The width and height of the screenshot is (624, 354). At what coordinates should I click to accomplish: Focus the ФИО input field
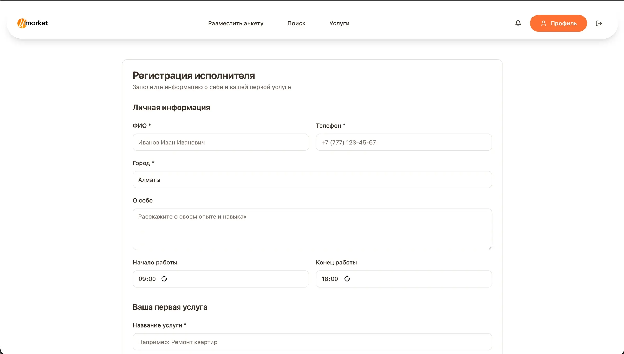tap(221, 142)
